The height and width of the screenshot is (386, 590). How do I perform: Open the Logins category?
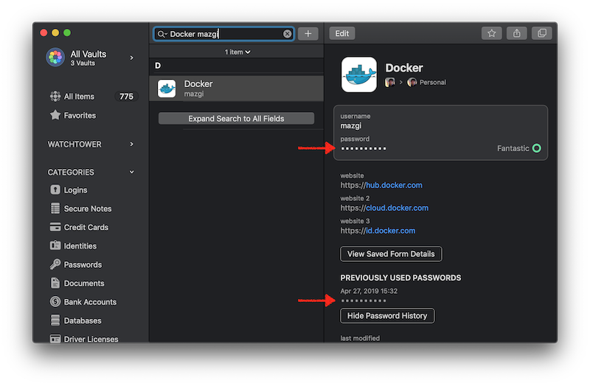(75, 190)
